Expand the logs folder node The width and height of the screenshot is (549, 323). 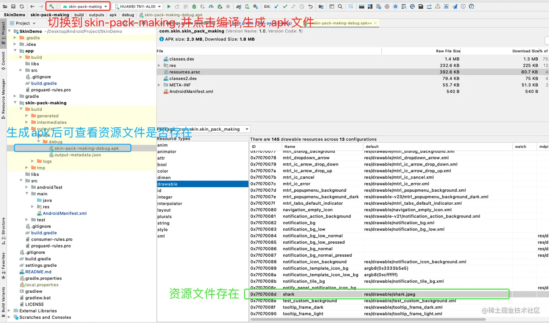(x=32, y=161)
